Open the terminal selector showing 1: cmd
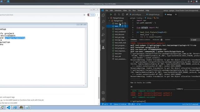200x112 pixels. pyautogui.click(x=195, y=40)
